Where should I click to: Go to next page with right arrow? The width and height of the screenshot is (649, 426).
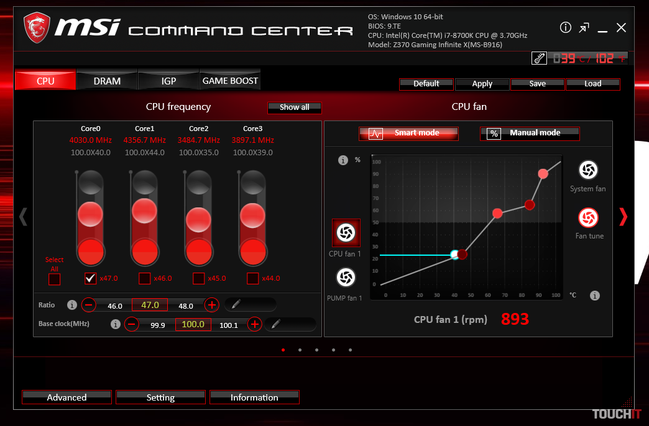[x=623, y=216]
